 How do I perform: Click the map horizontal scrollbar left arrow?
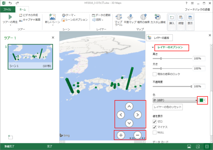click(61, 142)
